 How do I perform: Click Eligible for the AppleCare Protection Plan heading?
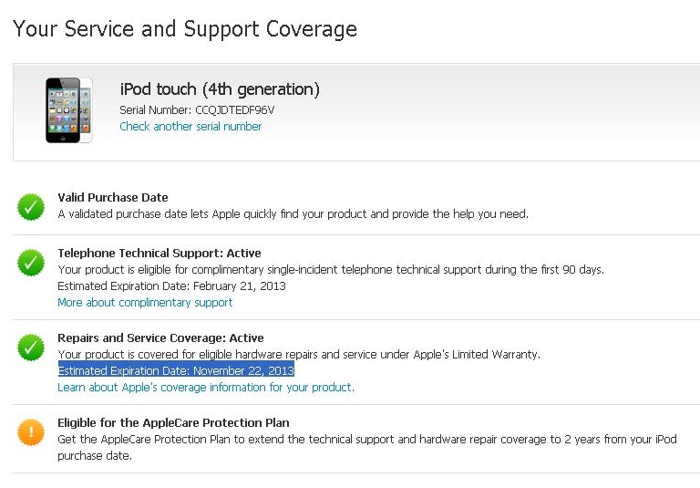tap(173, 422)
